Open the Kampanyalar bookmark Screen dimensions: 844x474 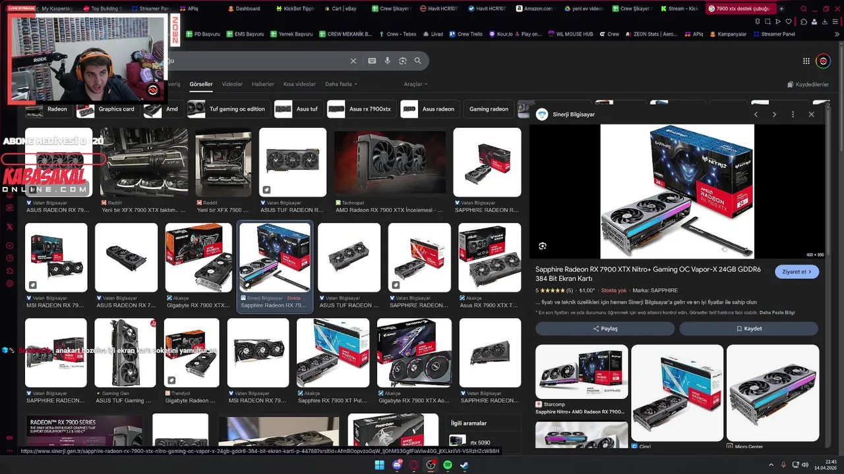coord(728,34)
